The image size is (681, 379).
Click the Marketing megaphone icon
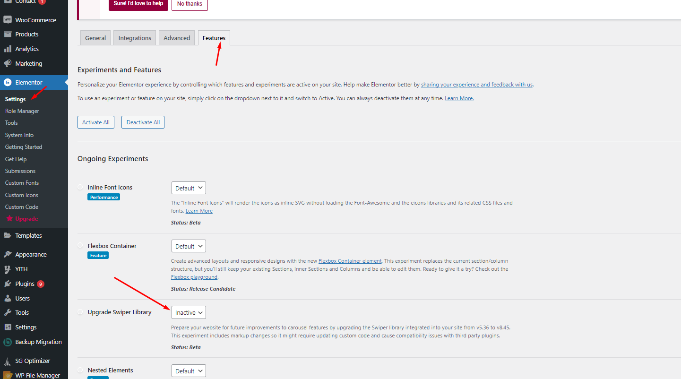point(8,63)
